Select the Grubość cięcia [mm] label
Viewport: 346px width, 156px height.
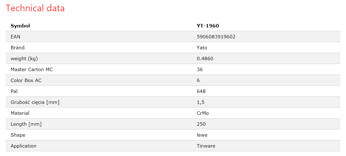tap(35, 102)
